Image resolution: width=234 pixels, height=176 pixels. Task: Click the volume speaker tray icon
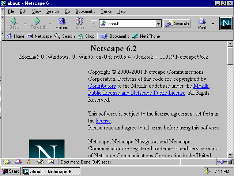click(207, 171)
